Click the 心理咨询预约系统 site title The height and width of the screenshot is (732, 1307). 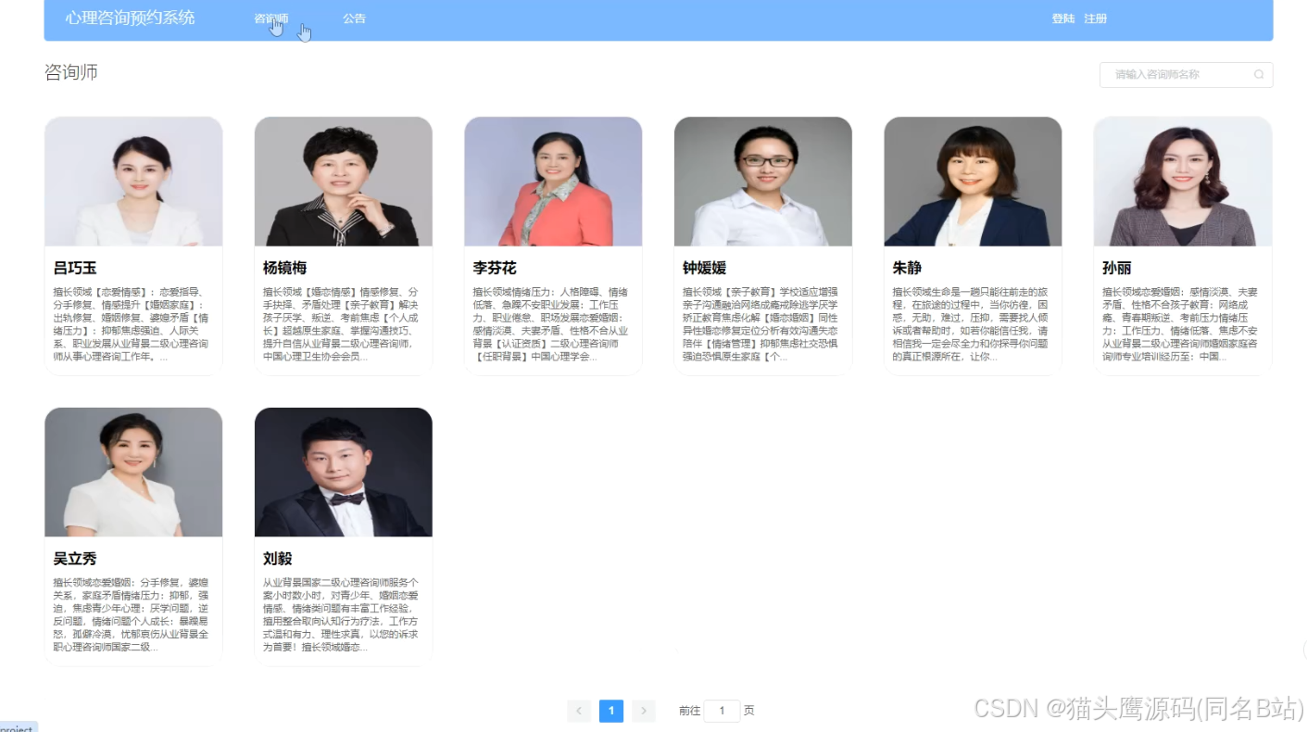[131, 18]
